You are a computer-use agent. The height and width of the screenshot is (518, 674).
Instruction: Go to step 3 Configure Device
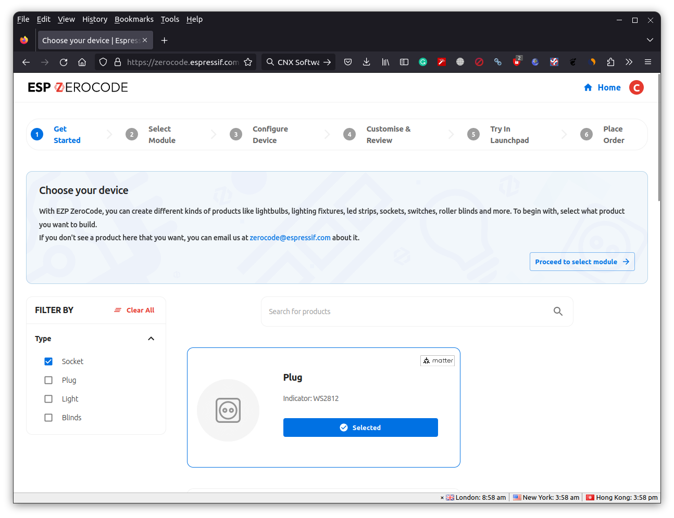click(259, 135)
